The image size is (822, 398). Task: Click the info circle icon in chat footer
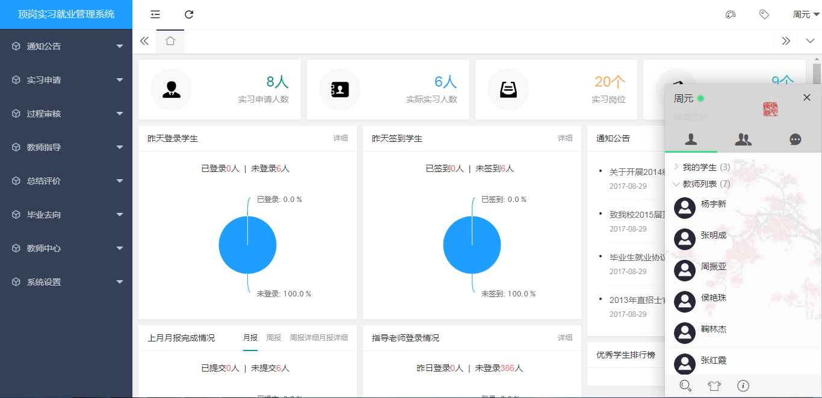coord(742,385)
